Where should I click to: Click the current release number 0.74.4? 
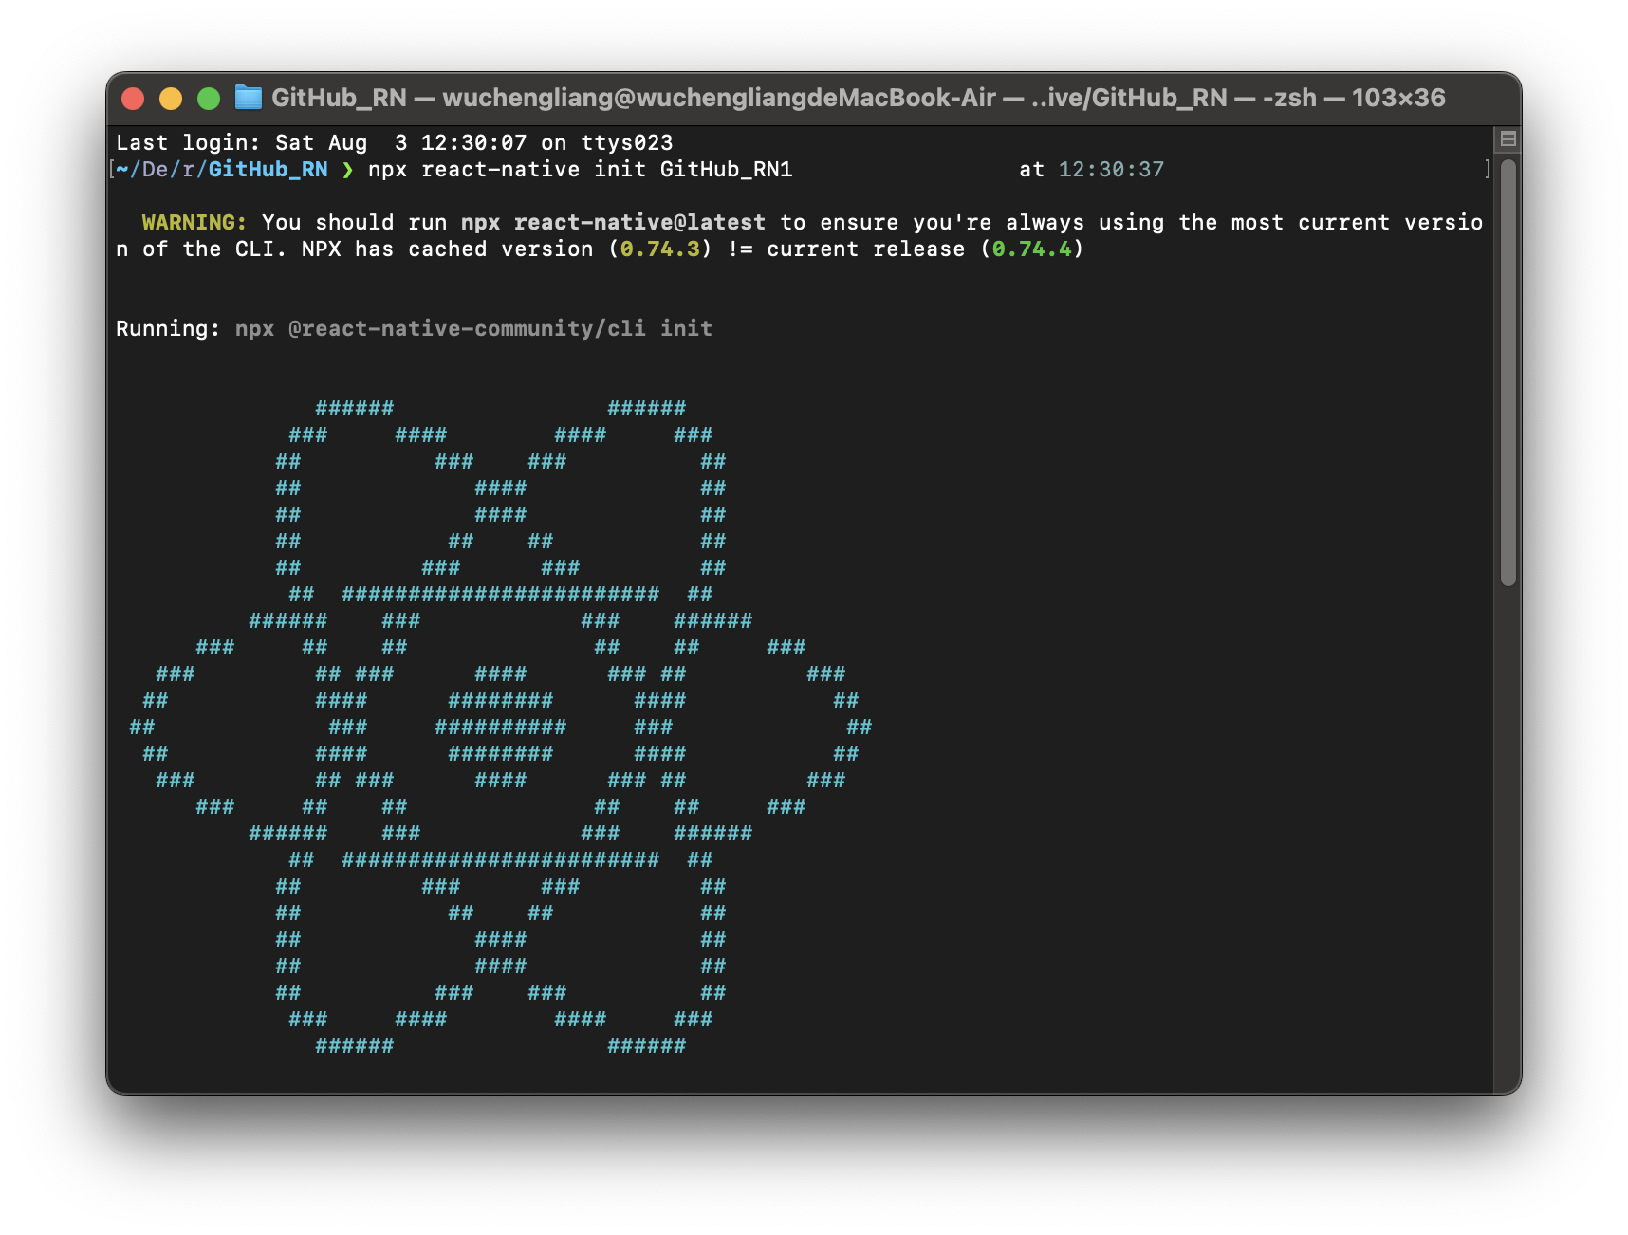pyautogui.click(x=1031, y=249)
